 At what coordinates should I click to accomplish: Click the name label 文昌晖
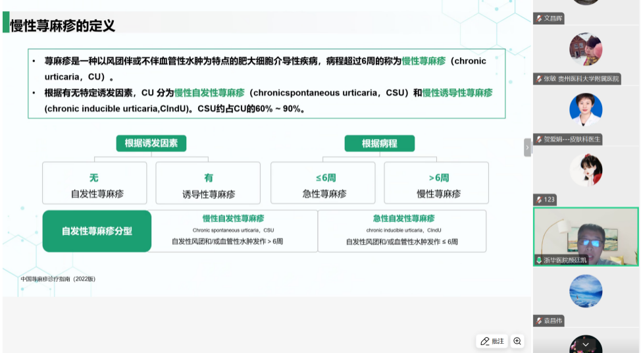pos(553,18)
